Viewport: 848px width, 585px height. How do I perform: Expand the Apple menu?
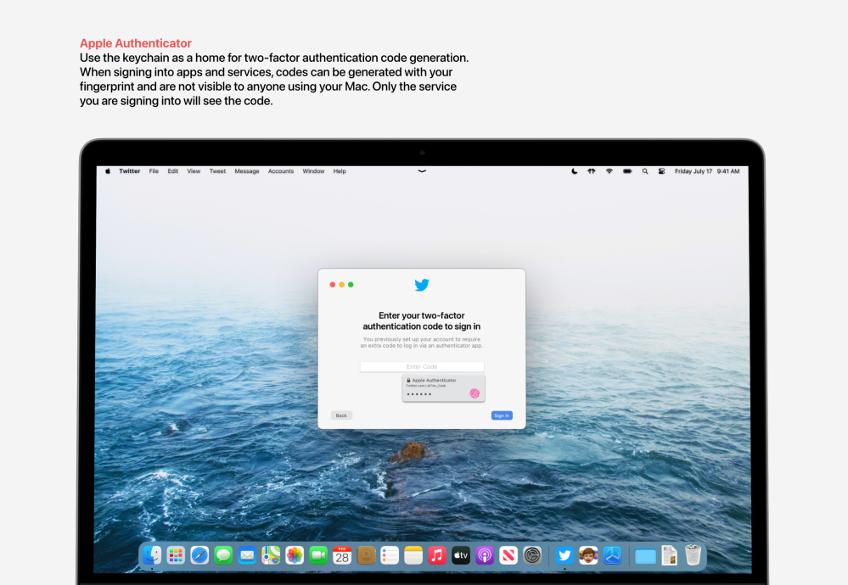(x=108, y=171)
